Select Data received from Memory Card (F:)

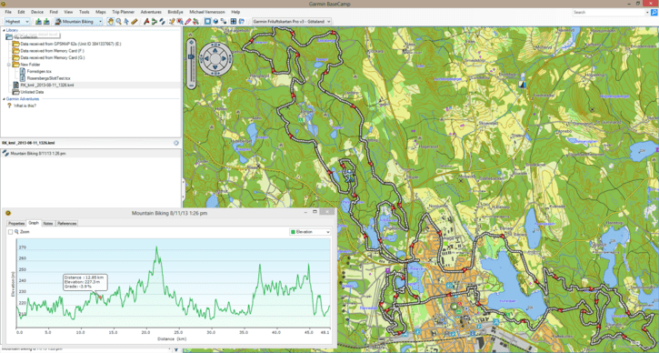[53, 50]
